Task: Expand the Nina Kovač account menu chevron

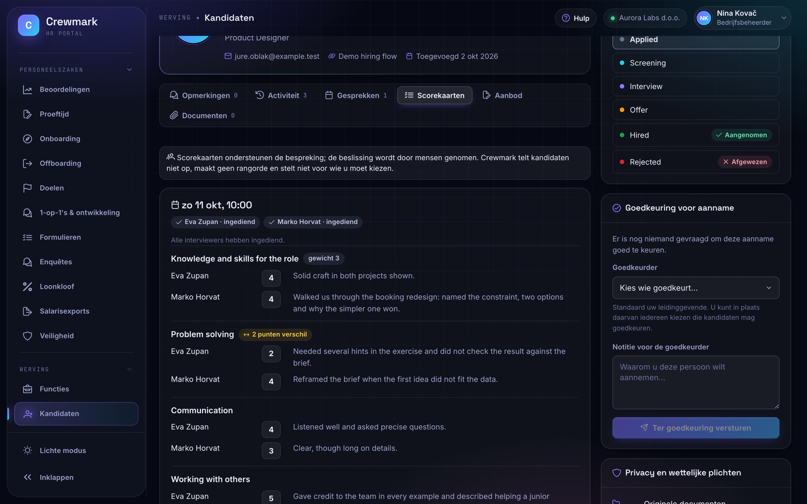Action: point(783,18)
